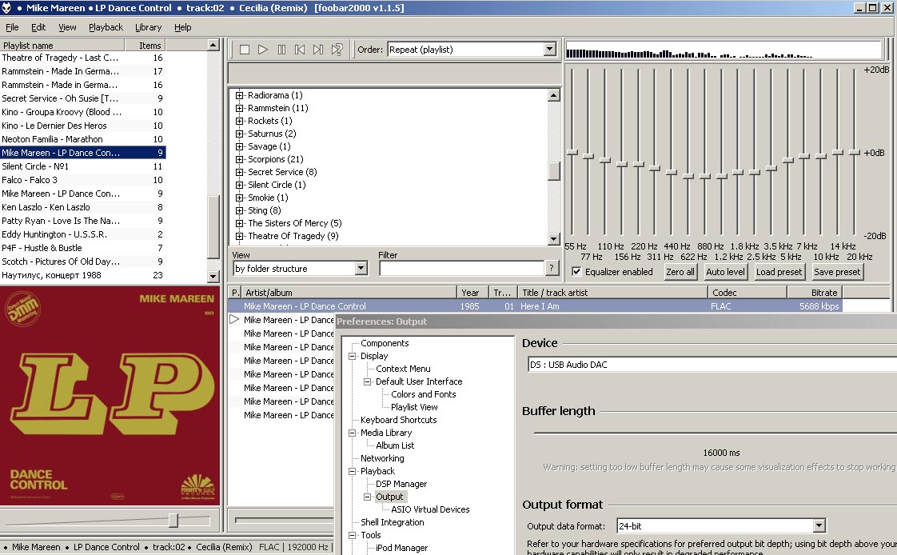Open the 'by folder structure' View dropdown

pos(361,269)
